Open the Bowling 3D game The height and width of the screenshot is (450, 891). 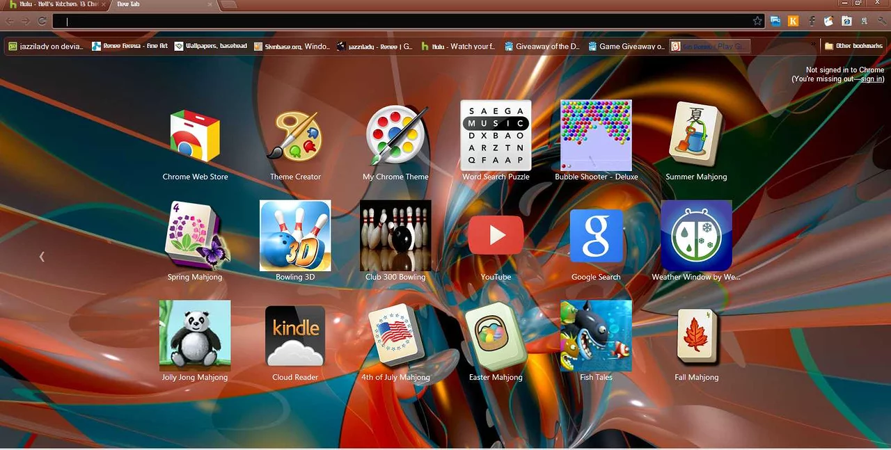(x=295, y=236)
